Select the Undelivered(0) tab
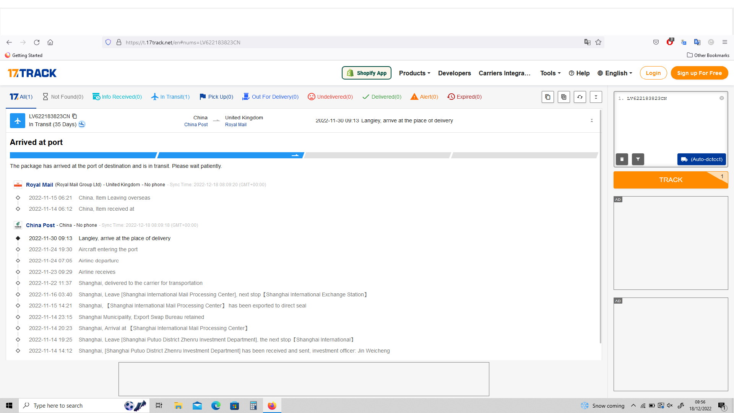The height and width of the screenshot is (413, 734). coord(330,97)
